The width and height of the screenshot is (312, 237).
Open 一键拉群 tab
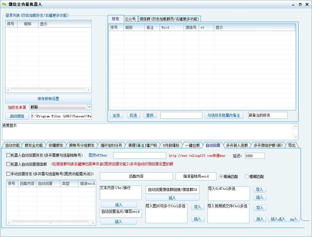[x=192, y=145]
